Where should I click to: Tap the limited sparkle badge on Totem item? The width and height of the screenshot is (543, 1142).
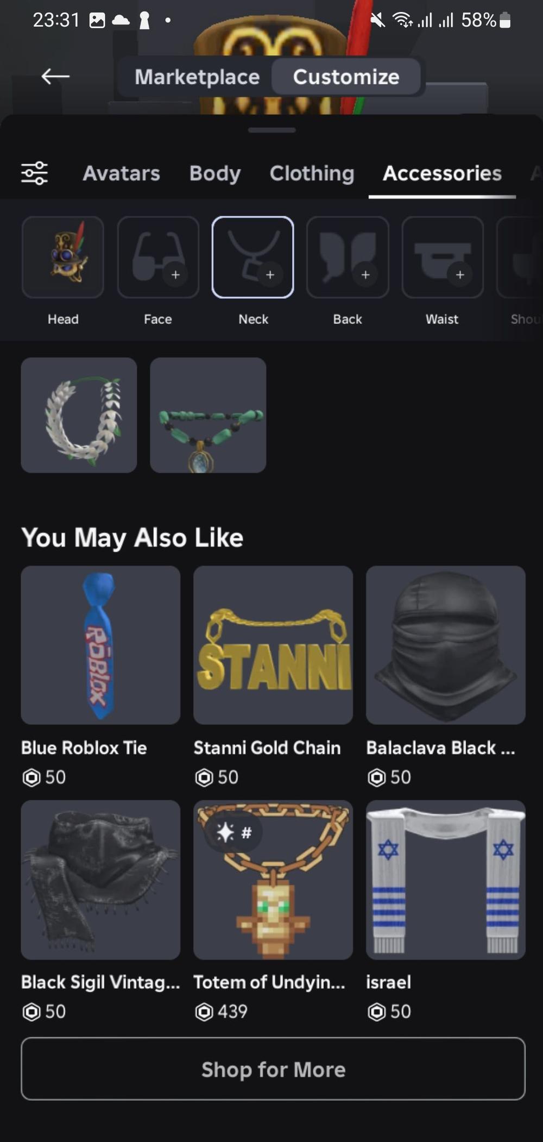(234, 832)
